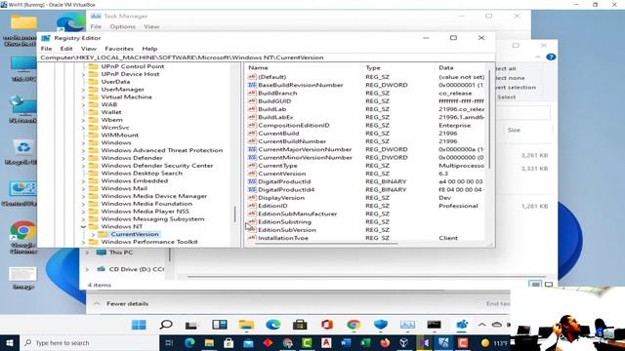Expand the UPnP Device Host key
This screenshot has width=625, height=351.
[83, 74]
